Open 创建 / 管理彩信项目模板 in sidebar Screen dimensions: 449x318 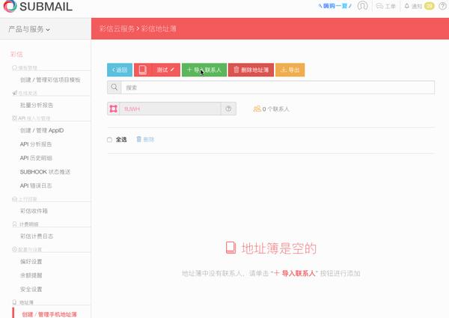click(50, 79)
